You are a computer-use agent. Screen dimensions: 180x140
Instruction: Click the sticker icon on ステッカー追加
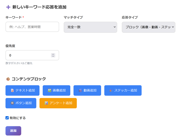tap(111, 90)
